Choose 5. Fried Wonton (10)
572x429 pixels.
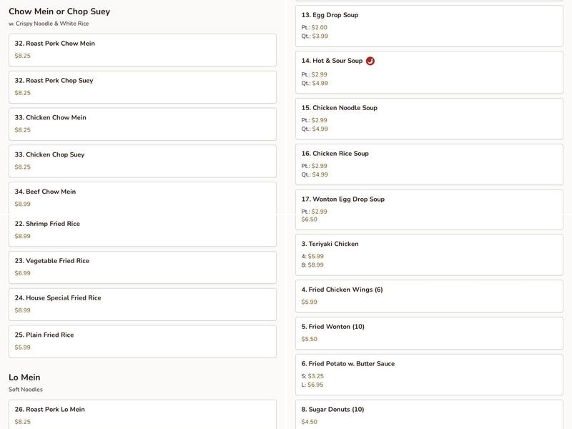[429, 333]
